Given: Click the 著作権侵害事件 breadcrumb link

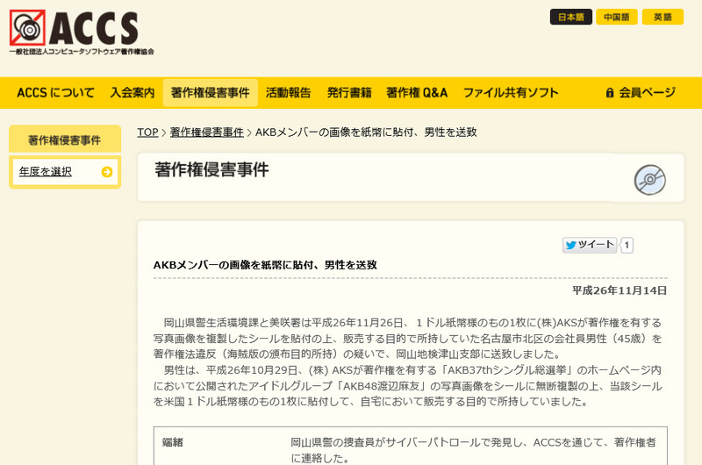Looking at the screenshot, I should pyautogui.click(x=206, y=132).
